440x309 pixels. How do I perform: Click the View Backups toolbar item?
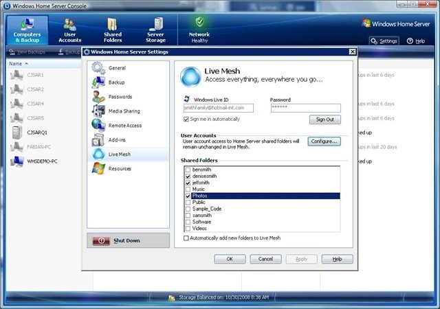pos(27,52)
